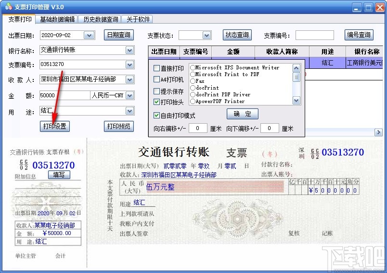Click the app logo icon in title bar

point(8,7)
